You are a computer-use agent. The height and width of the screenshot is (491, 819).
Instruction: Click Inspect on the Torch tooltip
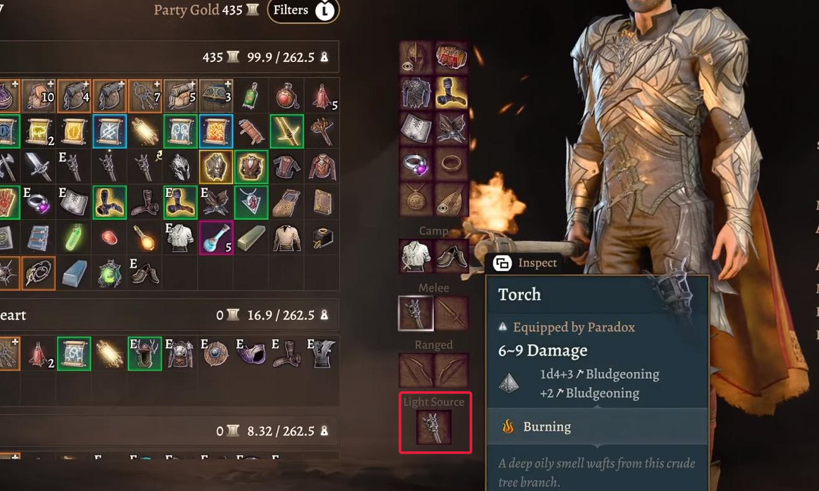pyautogui.click(x=526, y=263)
